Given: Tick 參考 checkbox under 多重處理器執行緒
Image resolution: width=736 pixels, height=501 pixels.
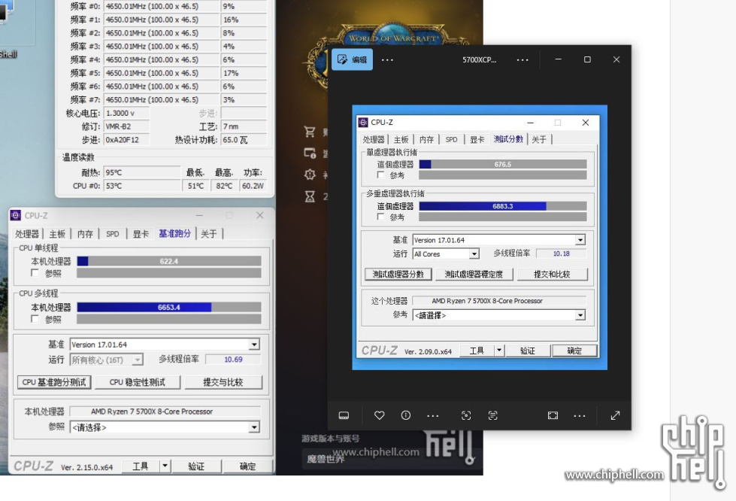Looking at the screenshot, I should pos(380,217).
